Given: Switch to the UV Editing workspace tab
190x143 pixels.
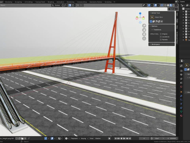Looking at the screenshot, I should click(28, 2).
